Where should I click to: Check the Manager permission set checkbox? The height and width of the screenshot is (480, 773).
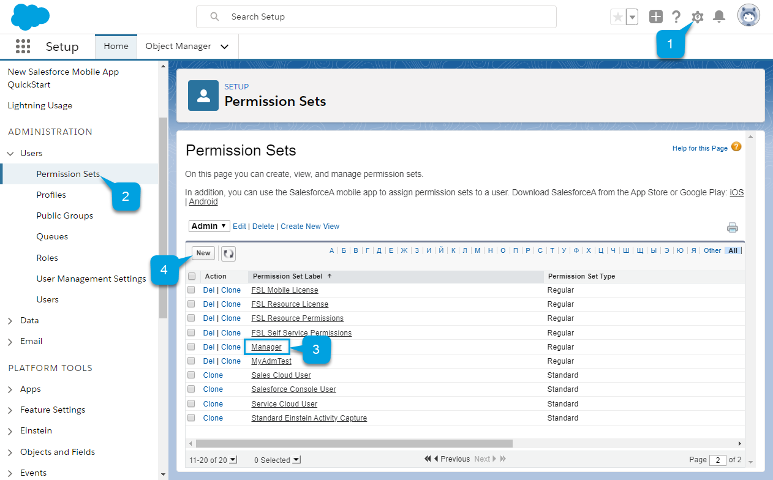[191, 347]
